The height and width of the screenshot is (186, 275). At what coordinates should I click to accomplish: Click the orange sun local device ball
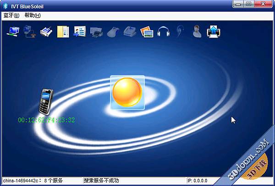click(x=127, y=92)
